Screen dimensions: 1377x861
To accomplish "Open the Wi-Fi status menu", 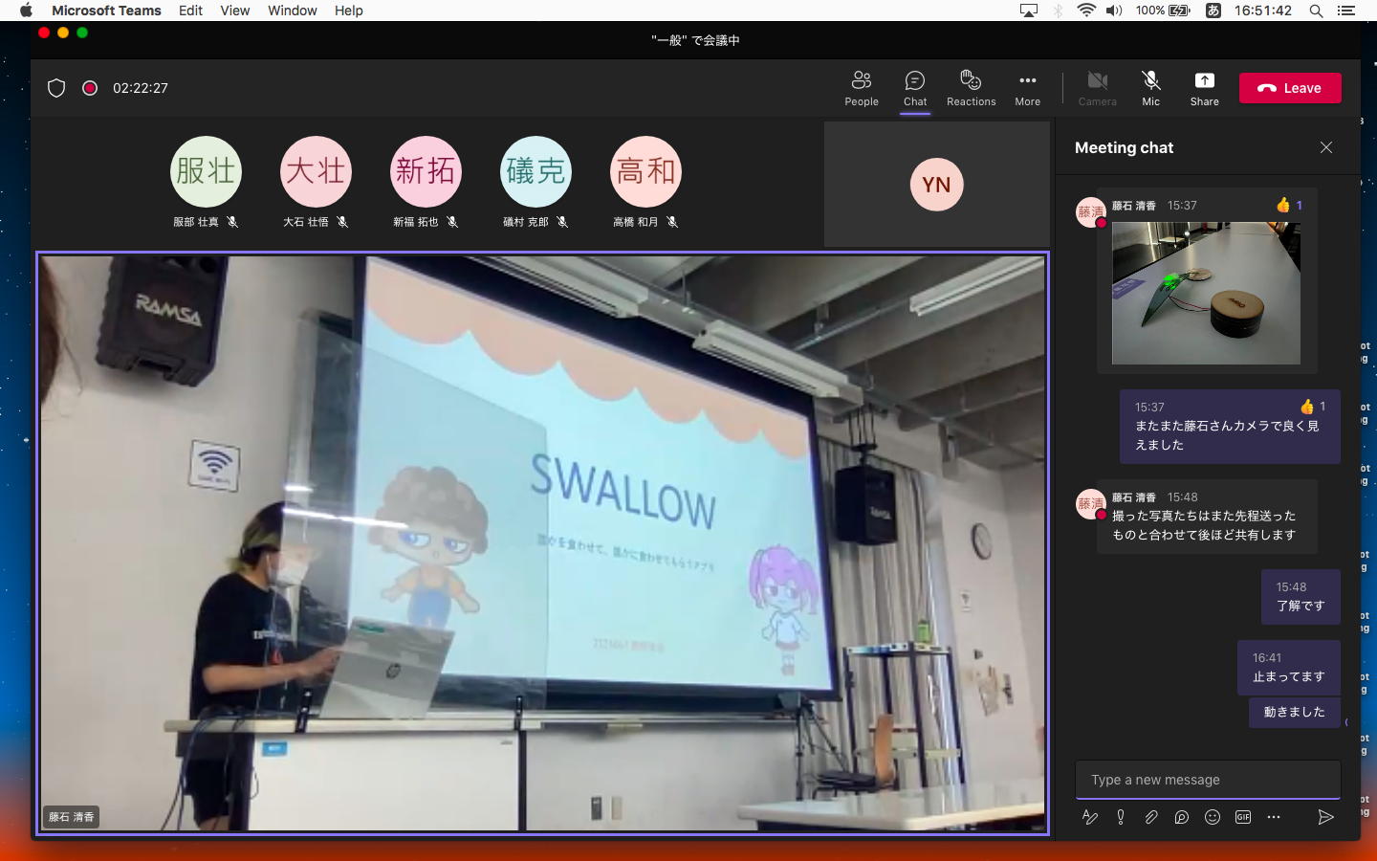I will tap(1086, 11).
